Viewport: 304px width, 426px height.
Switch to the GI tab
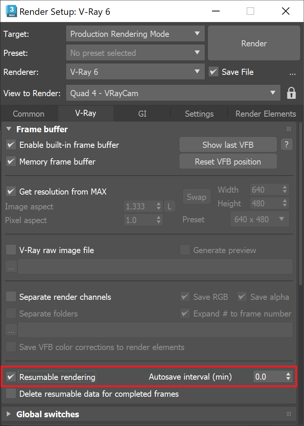tap(142, 114)
